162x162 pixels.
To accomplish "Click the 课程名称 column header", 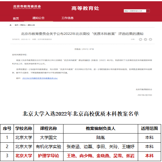I will 48,129.
